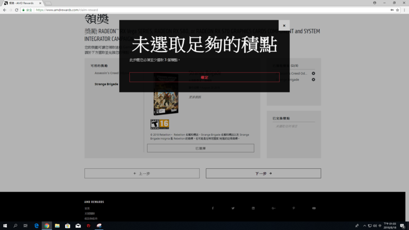Go back with the 上一步 button
The width and height of the screenshot is (409, 230).
[x=142, y=173]
